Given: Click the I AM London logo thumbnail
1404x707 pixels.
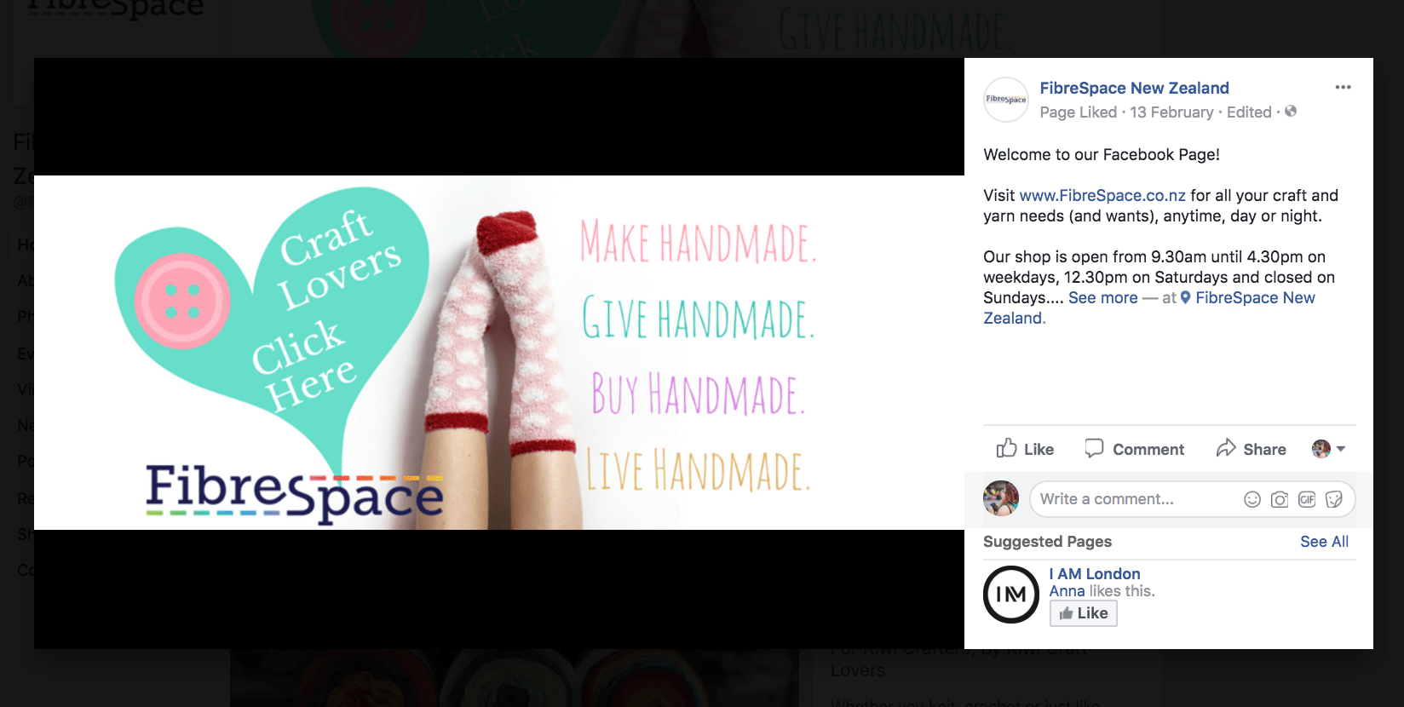Looking at the screenshot, I should (1010, 595).
